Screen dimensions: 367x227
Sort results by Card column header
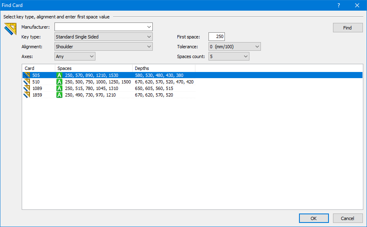[x=38, y=68]
